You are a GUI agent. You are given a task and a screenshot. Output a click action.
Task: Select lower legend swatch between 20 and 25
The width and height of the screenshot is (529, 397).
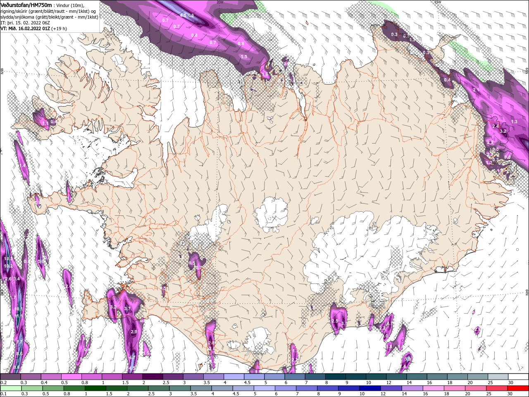[x=475, y=388]
